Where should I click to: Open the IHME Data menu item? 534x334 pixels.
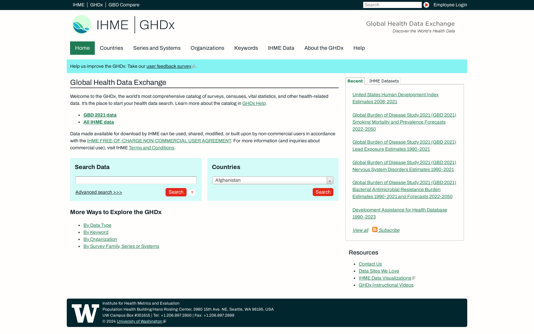[281, 48]
